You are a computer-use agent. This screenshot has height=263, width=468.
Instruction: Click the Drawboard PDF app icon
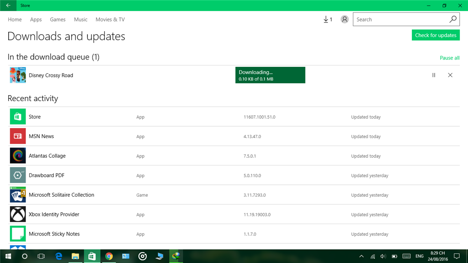click(x=18, y=175)
